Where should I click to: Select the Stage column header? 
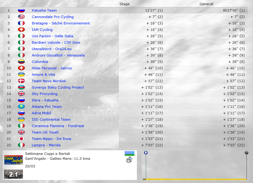124,4
